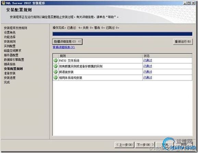The image size is (198, 153).
Task: Click the completed blue progress bar
Action: [123, 34]
